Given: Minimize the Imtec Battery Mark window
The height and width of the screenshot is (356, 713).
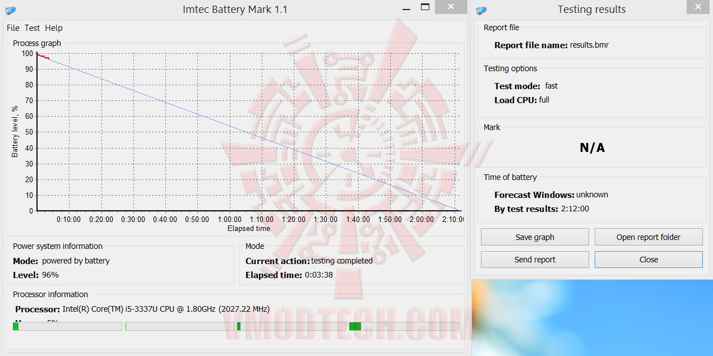Looking at the screenshot, I should pyautogui.click(x=408, y=8).
